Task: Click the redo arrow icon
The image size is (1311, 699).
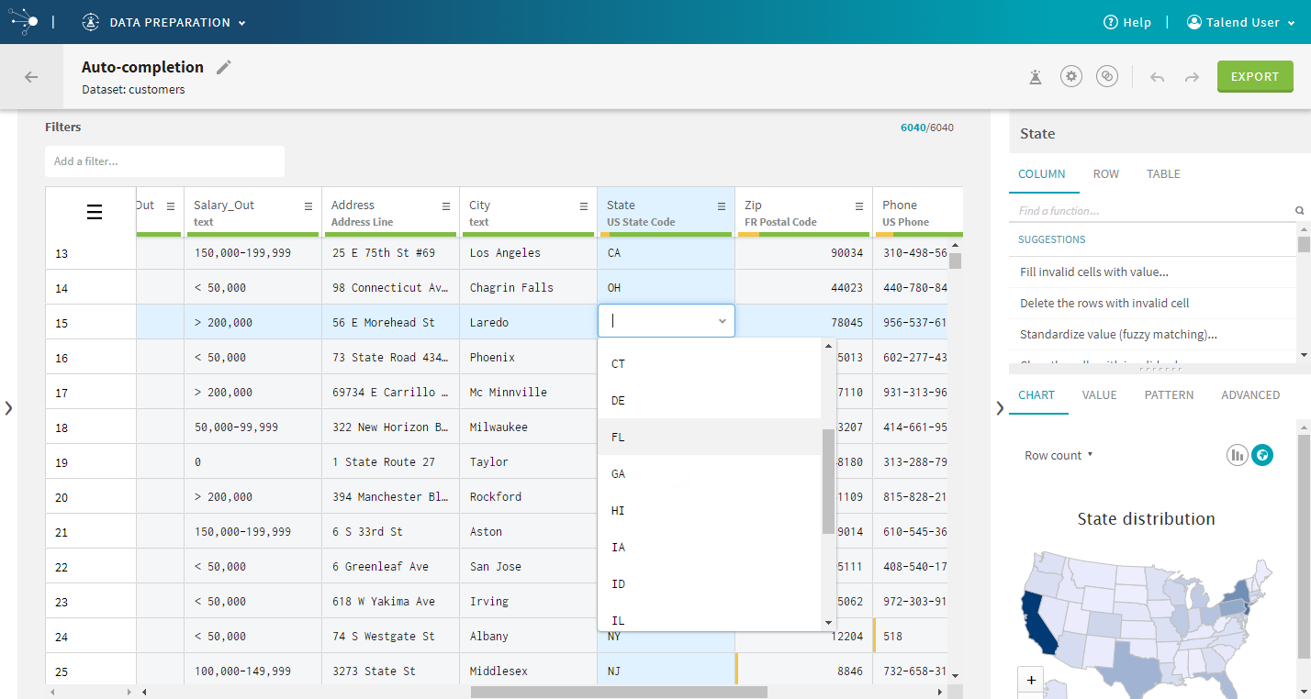Action: (x=1192, y=77)
